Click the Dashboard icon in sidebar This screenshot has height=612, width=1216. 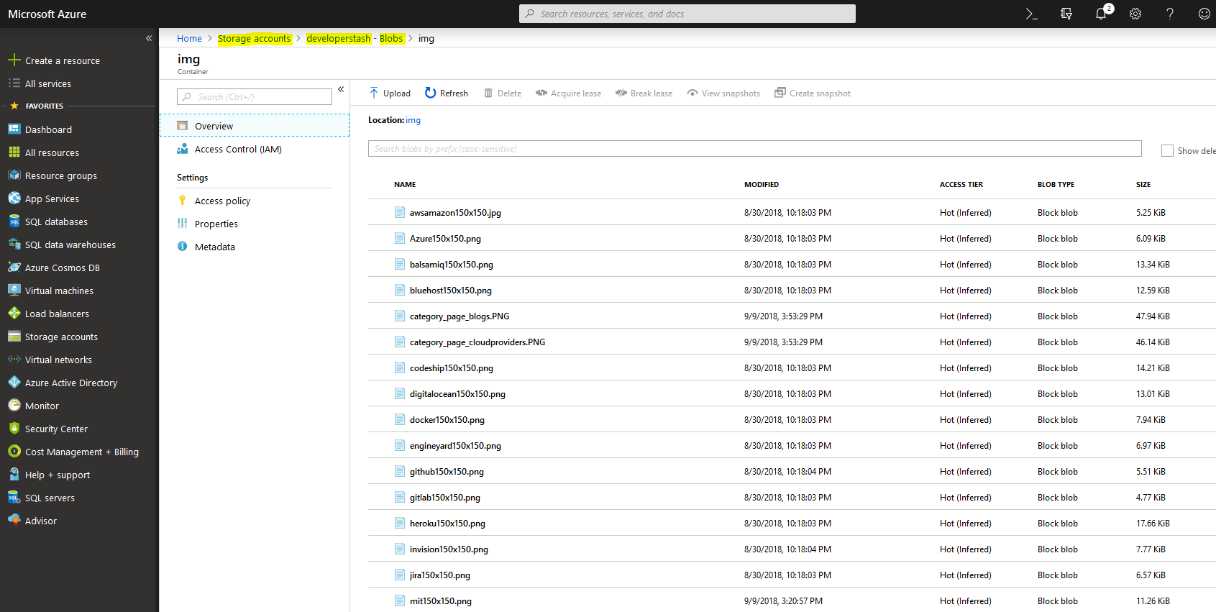pyautogui.click(x=14, y=129)
